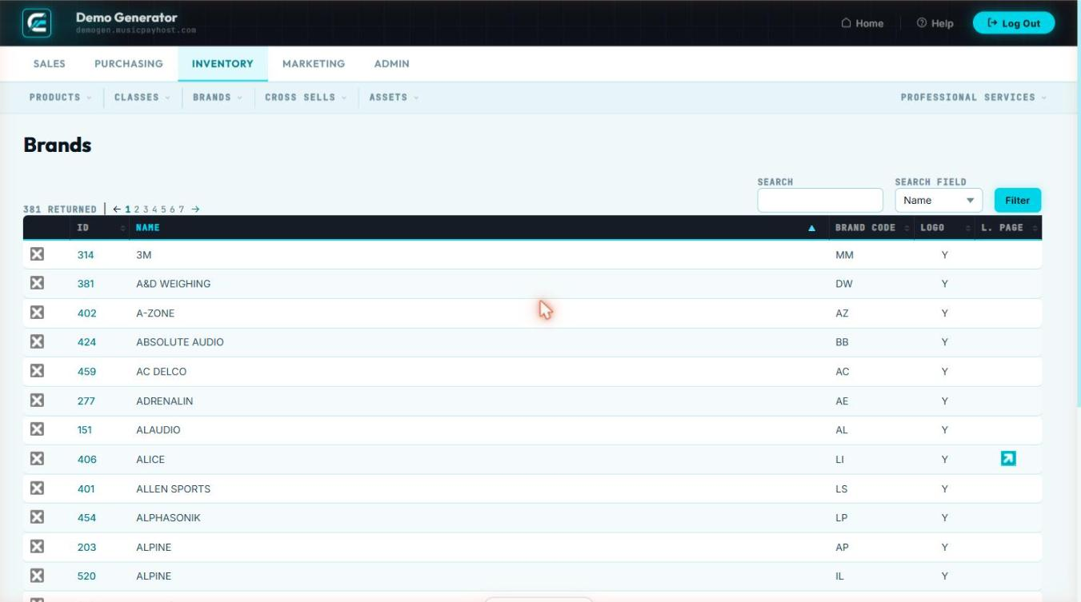Viewport: 1081px width, 602px height.
Task: Click the ALPHASONIK name cell
Action: [168, 518]
